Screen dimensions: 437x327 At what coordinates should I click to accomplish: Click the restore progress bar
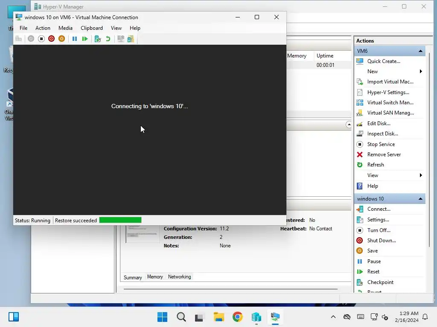[120, 220]
